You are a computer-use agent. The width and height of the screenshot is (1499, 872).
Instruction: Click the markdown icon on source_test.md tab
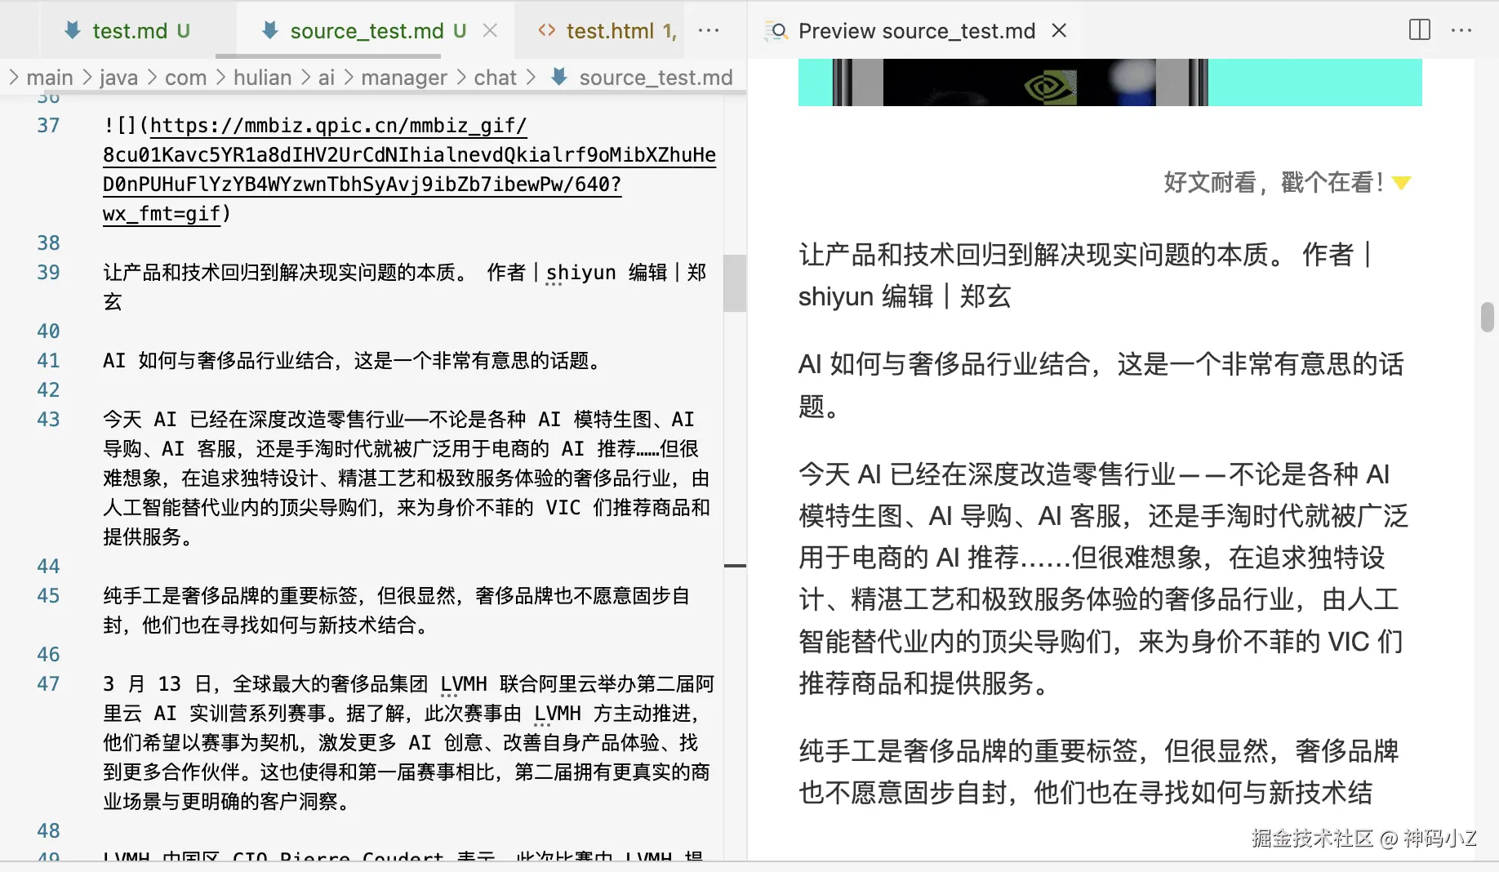click(270, 30)
